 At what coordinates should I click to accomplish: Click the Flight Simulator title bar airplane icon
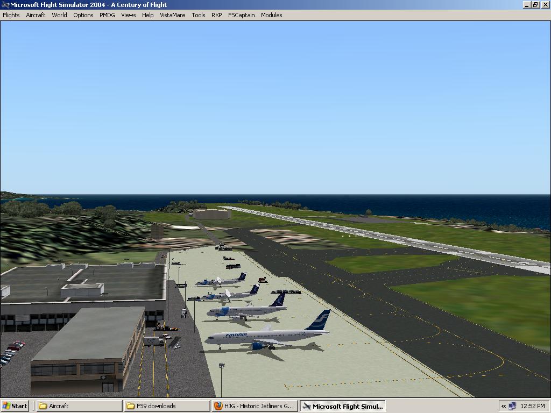point(5,5)
